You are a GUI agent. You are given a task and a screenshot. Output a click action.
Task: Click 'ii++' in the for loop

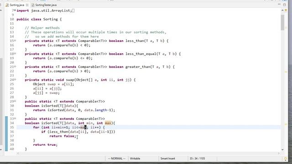(95, 128)
